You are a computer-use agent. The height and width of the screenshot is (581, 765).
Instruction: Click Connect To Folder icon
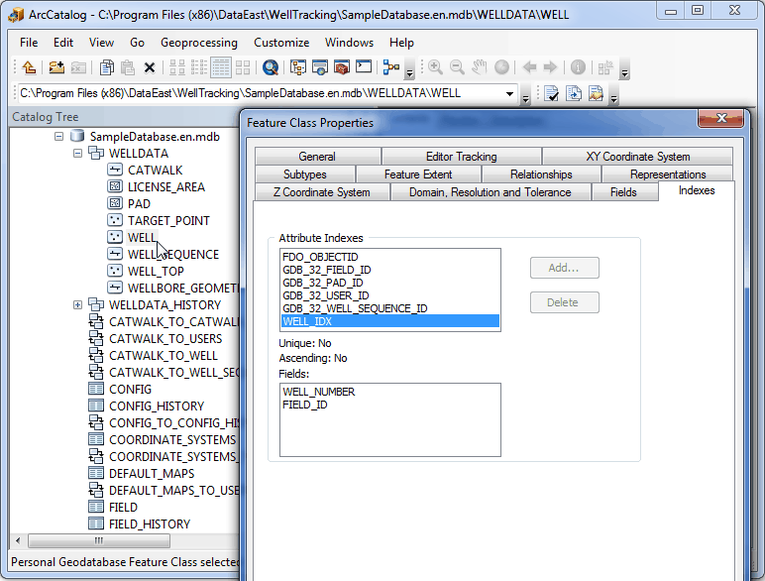point(56,67)
